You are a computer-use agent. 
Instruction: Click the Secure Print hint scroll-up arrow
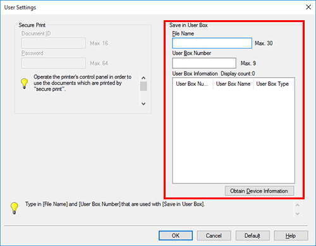[143, 78]
